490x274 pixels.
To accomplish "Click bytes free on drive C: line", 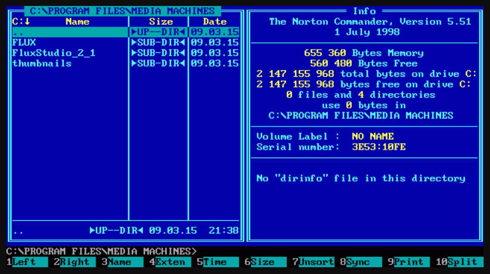I will click(x=364, y=84).
